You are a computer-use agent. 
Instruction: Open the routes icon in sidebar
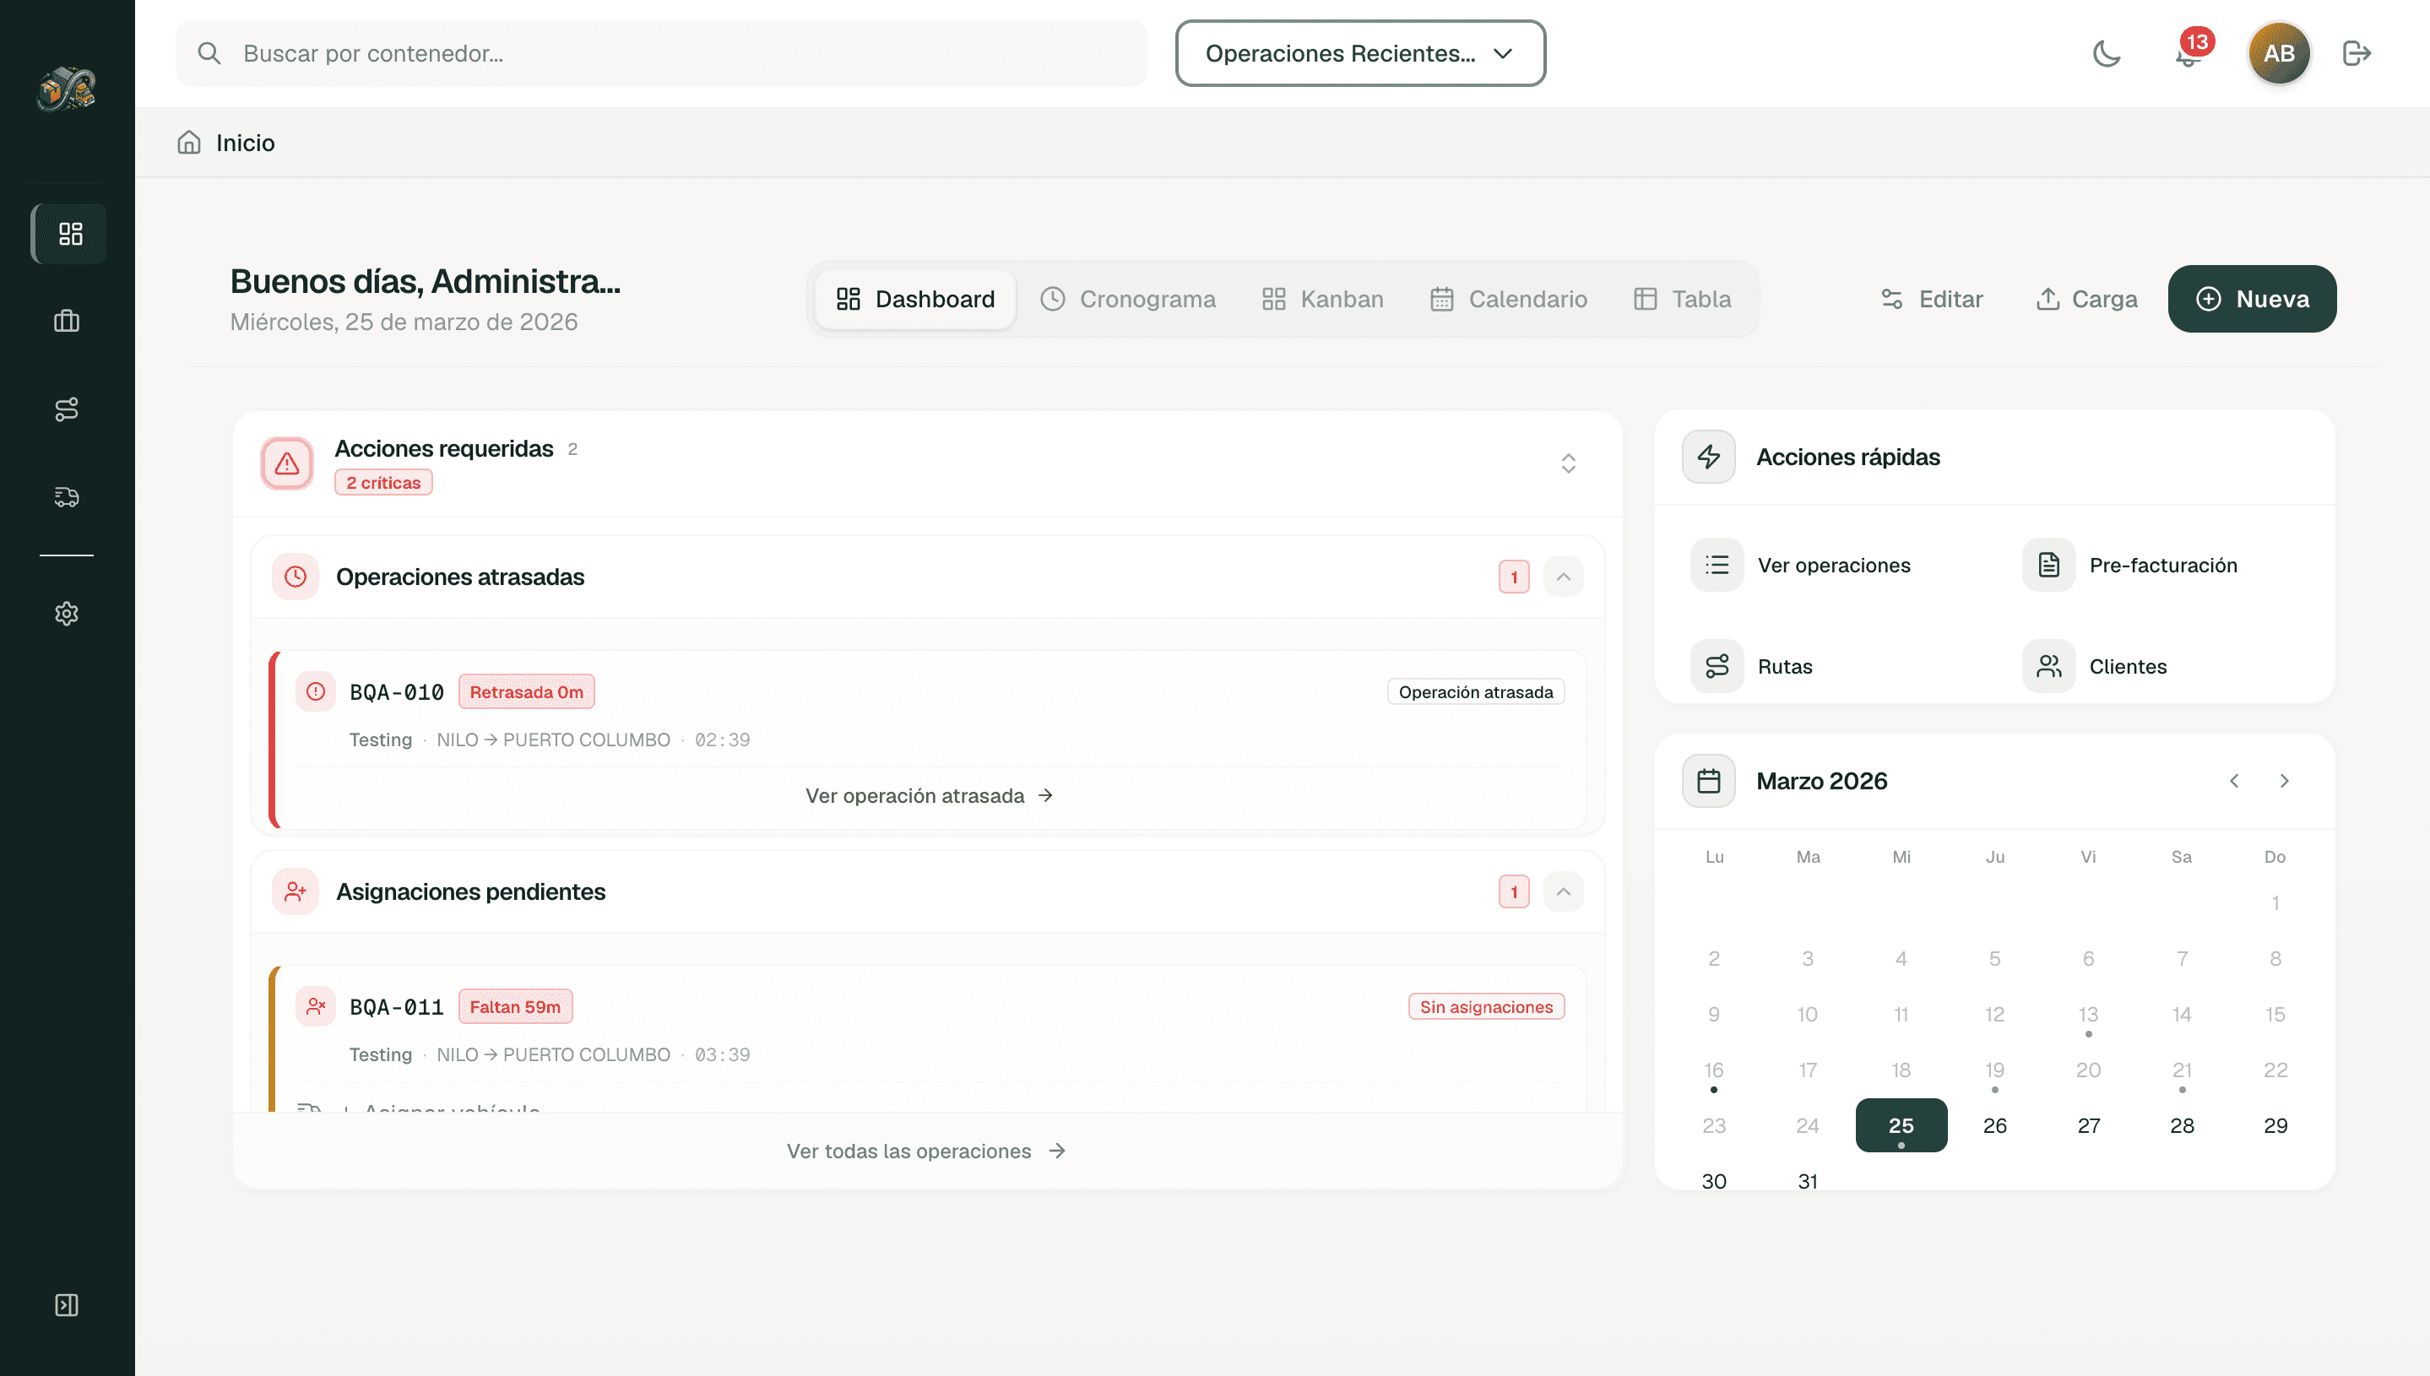click(66, 409)
